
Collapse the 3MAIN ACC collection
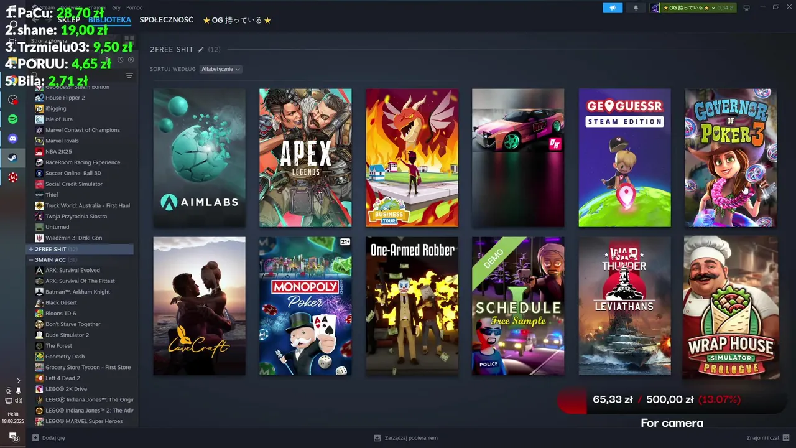(30, 260)
